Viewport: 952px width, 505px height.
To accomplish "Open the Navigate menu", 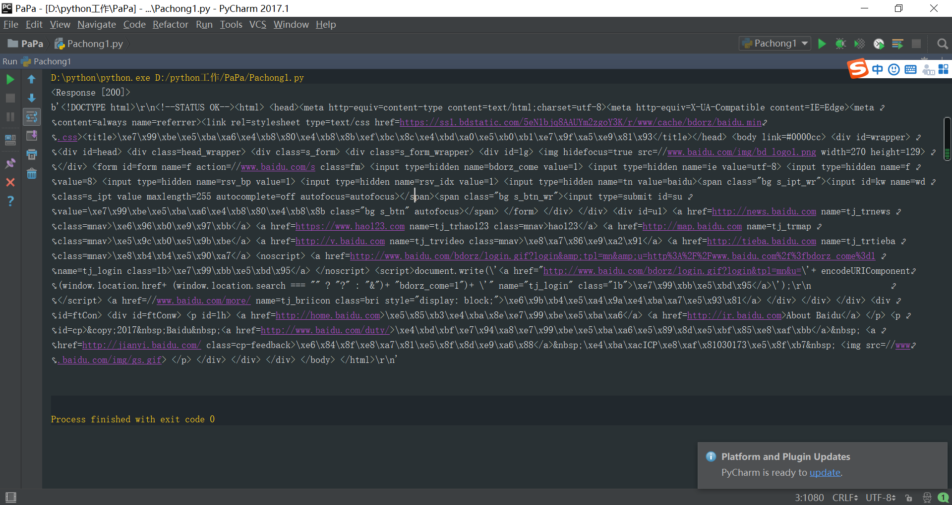I will (x=97, y=24).
